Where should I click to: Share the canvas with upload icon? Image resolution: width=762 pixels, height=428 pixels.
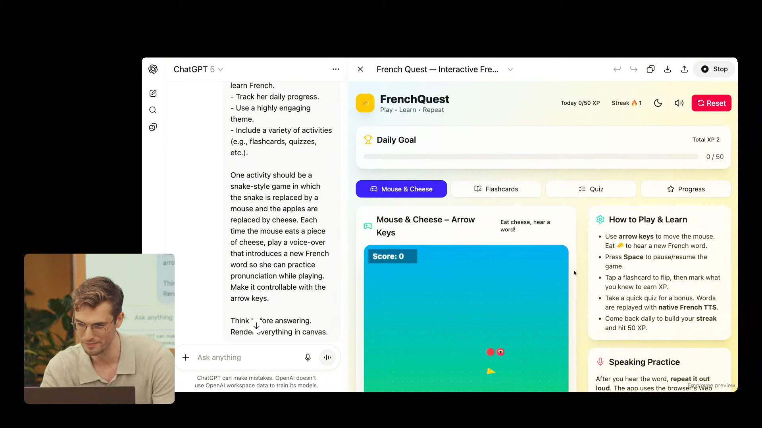684,69
